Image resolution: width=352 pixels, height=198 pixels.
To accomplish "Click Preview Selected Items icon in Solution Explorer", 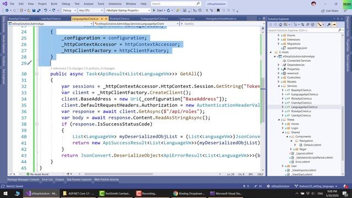I will click(x=334, y=25).
